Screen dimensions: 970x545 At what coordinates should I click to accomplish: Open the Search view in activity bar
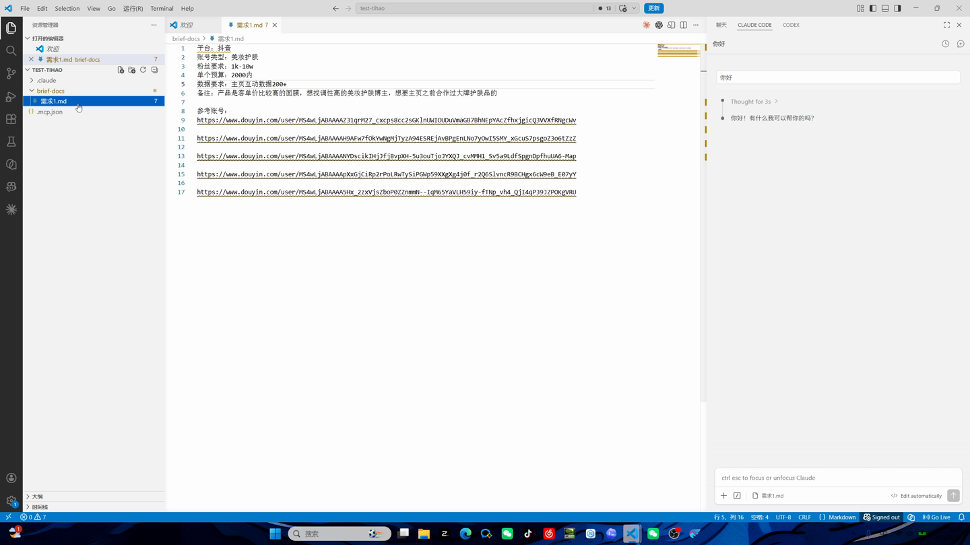(x=11, y=50)
